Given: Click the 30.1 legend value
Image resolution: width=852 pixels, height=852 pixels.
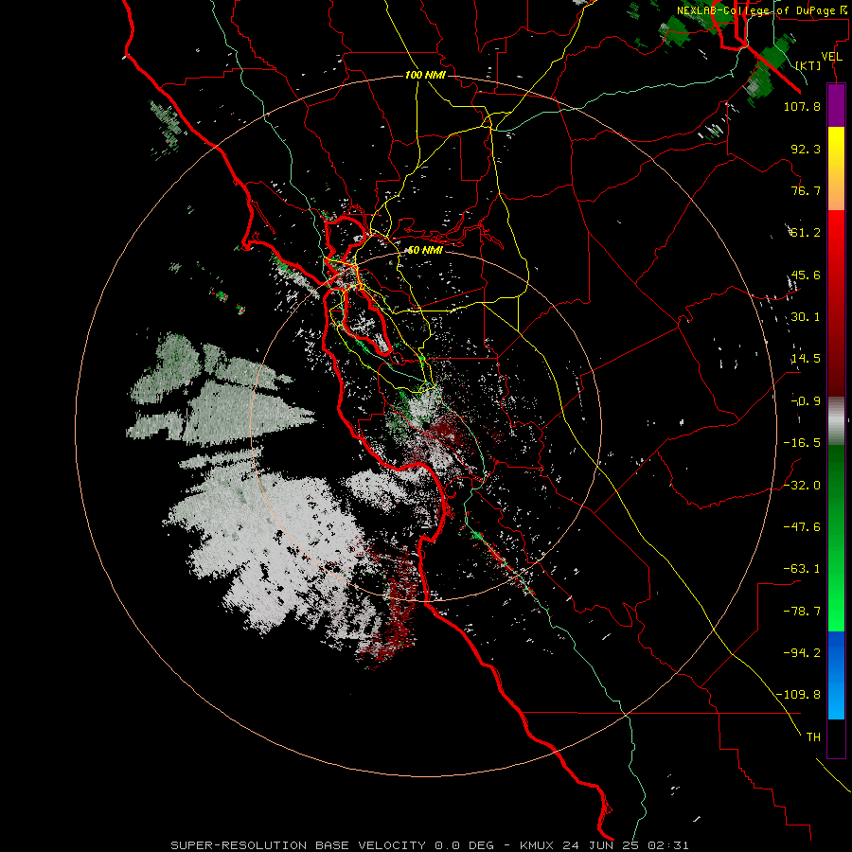Looking at the screenshot, I should coord(806,317).
